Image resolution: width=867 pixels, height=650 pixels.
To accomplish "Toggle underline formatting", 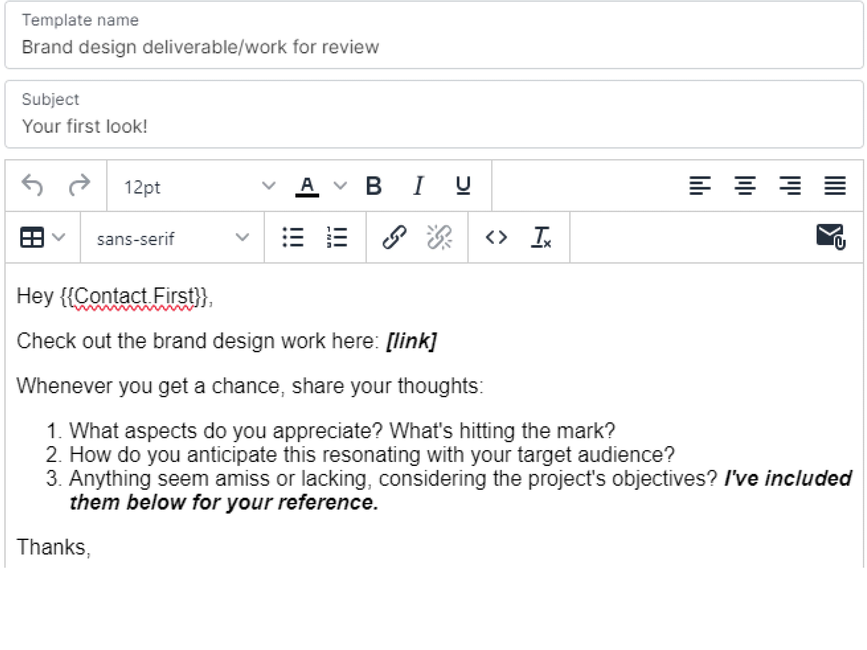I will pyautogui.click(x=463, y=185).
